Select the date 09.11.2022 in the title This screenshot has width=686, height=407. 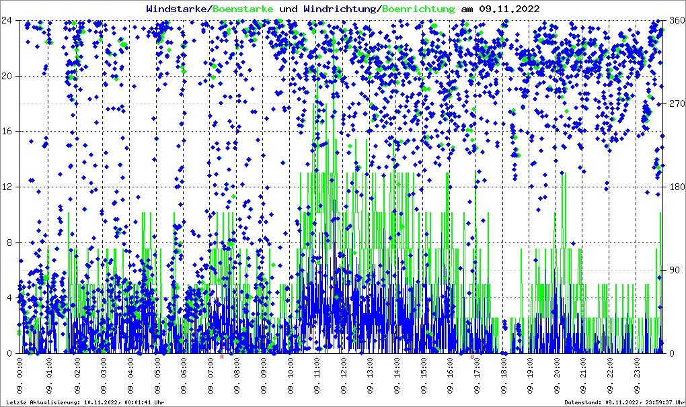(509, 9)
